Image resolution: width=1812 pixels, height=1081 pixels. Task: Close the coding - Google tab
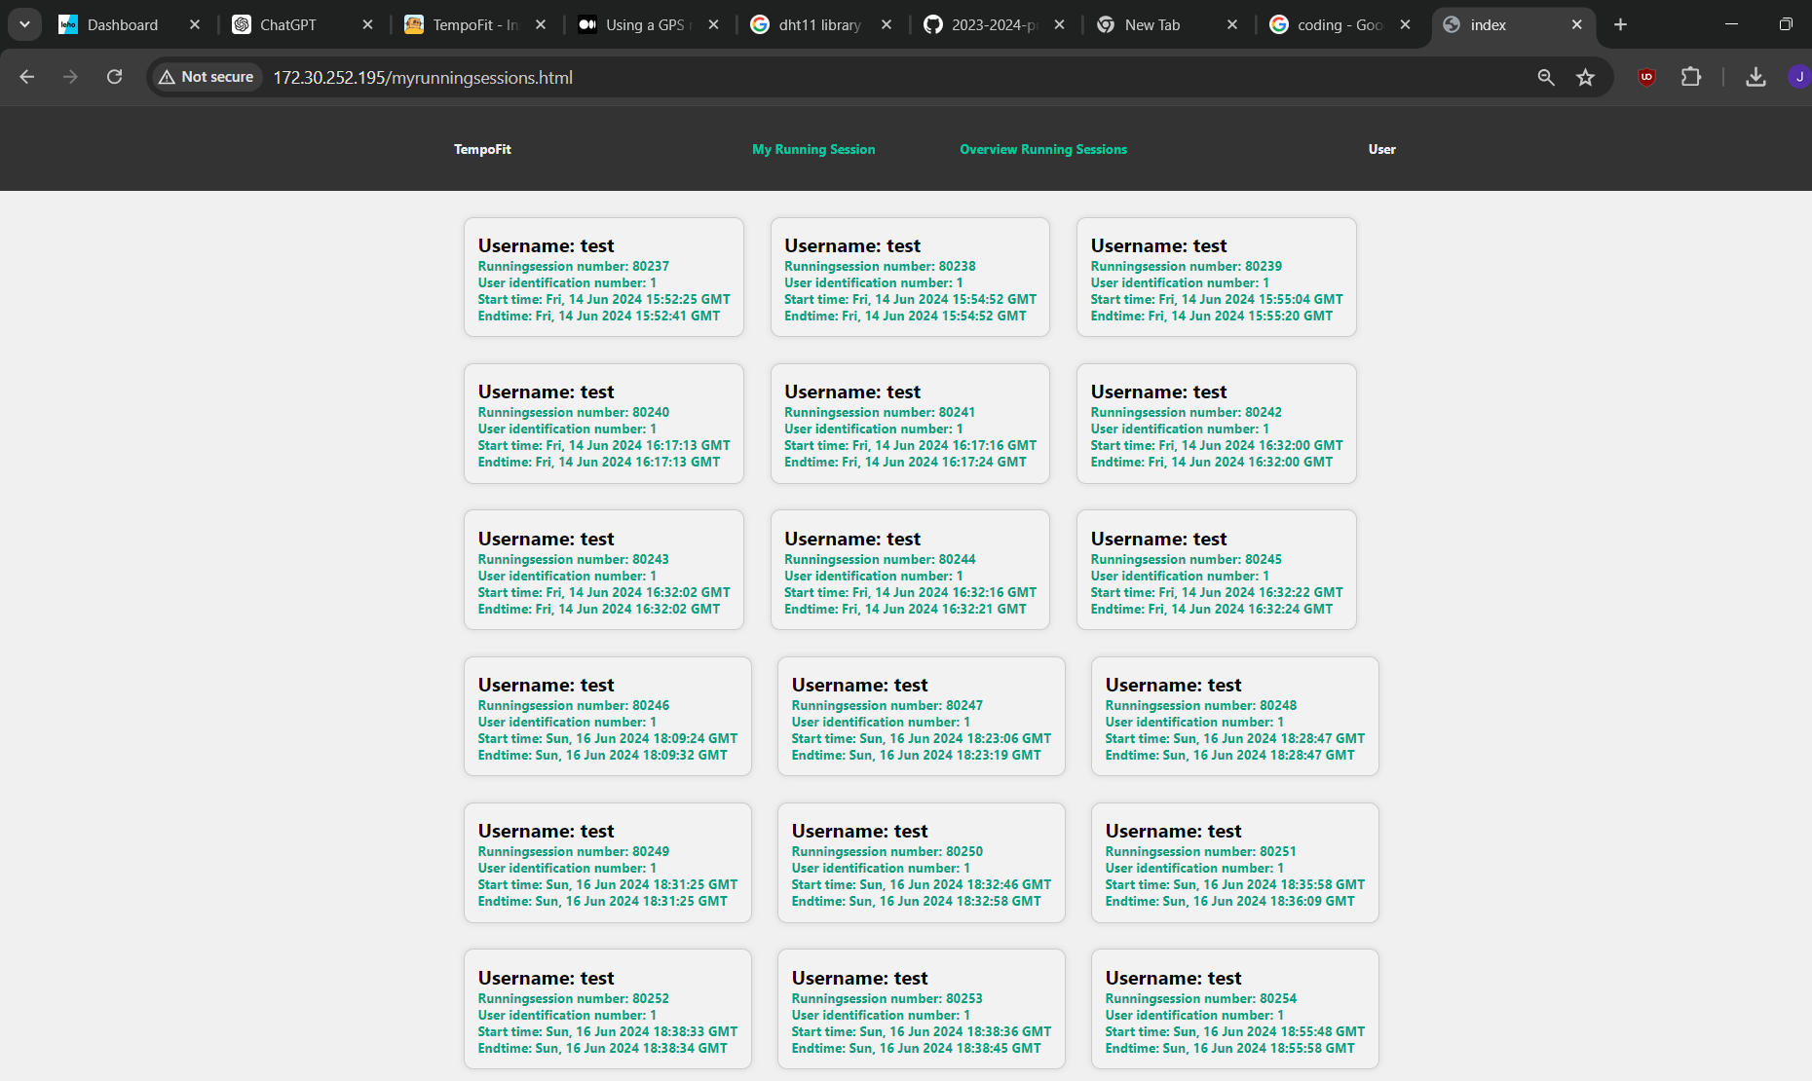coord(1405,24)
